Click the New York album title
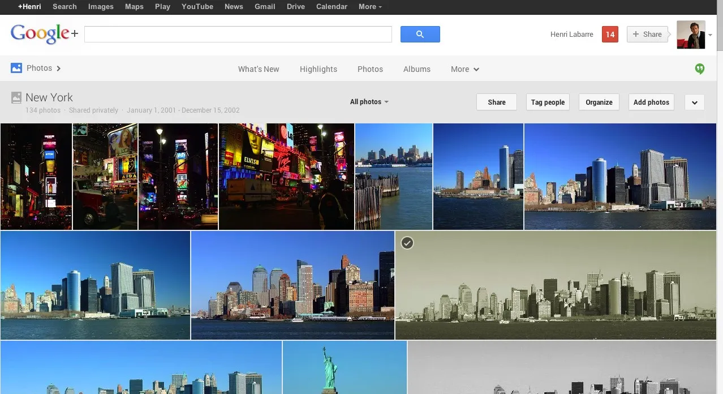Viewport: 723px width, 394px height. pyautogui.click(x=49, y=97)
